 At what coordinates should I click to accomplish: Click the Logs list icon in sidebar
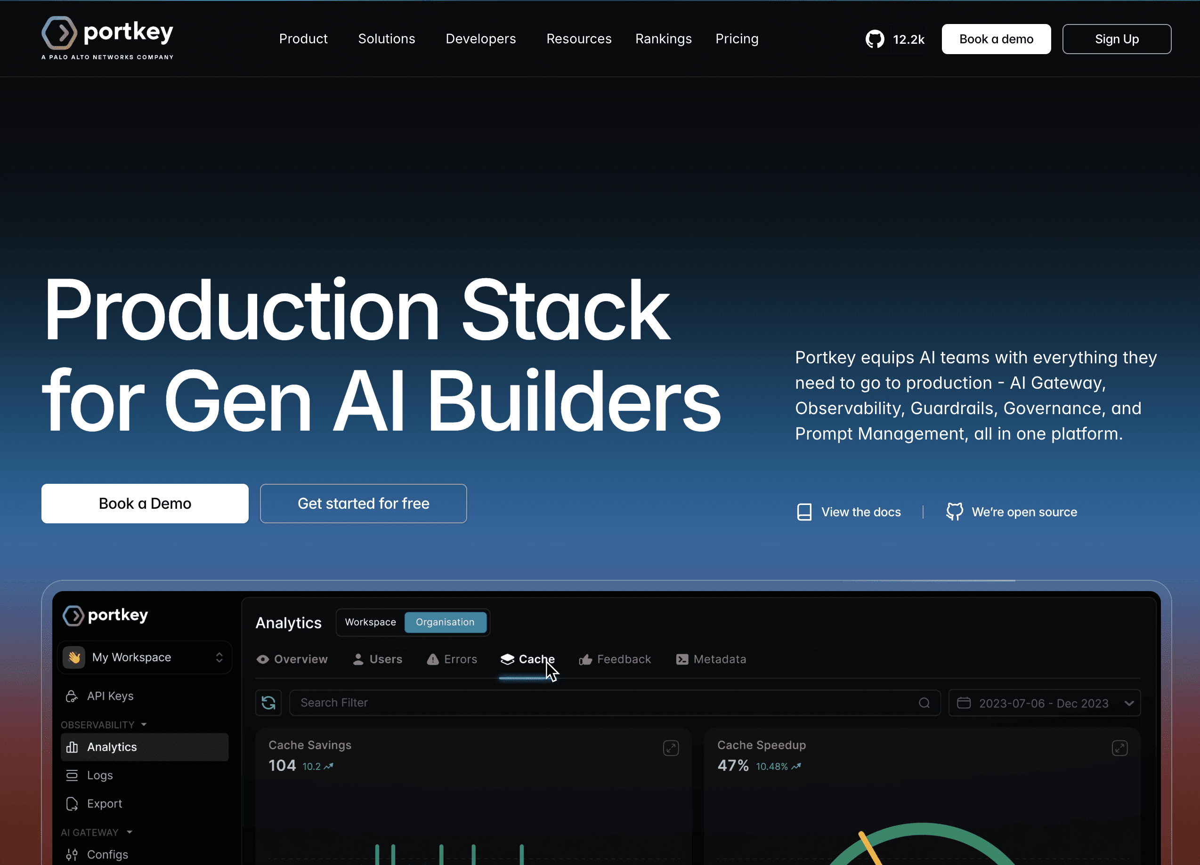[x=72, y=775]
